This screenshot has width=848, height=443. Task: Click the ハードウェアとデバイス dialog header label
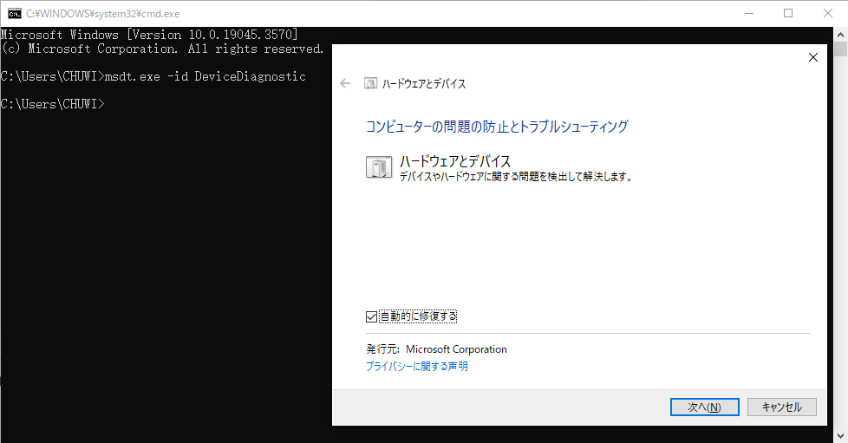point(424,84)
